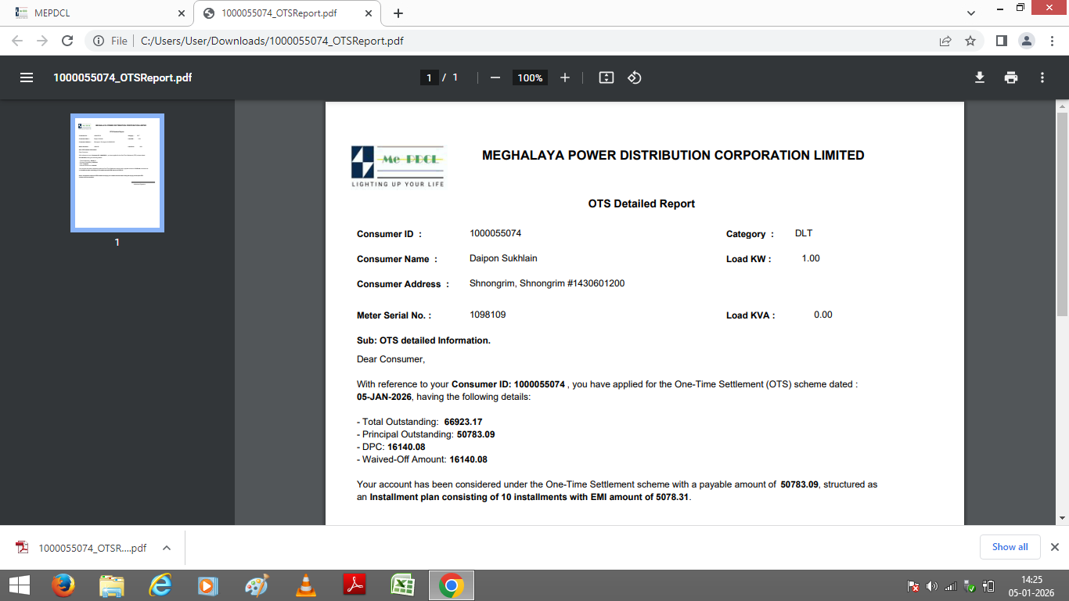Share this page icon in address bar
Viewport: 1069px width, 601px height.
pyautogui.click(x=945, y=41)
